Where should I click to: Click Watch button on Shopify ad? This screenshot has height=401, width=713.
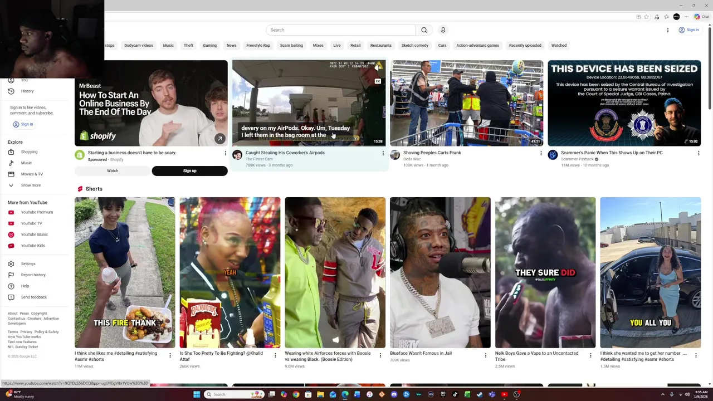pos(113,171)
